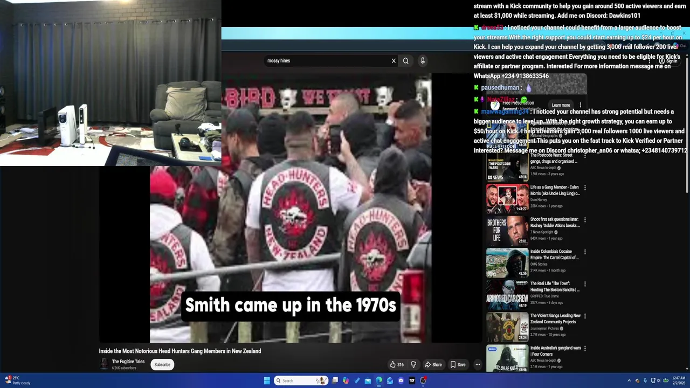Screen dimensions: 690x388
Task: Open options menu for Shoot first ask questions
Action: point(585,220)
